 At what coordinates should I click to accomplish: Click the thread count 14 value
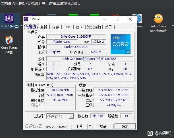coord(126,116)
